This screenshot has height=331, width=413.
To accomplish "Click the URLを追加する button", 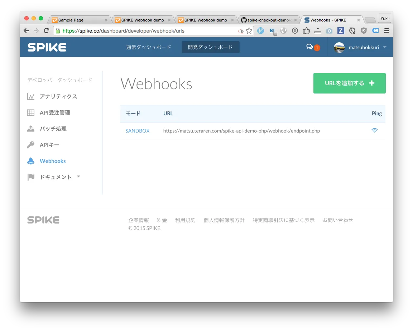I will click(x=349, y=83).
